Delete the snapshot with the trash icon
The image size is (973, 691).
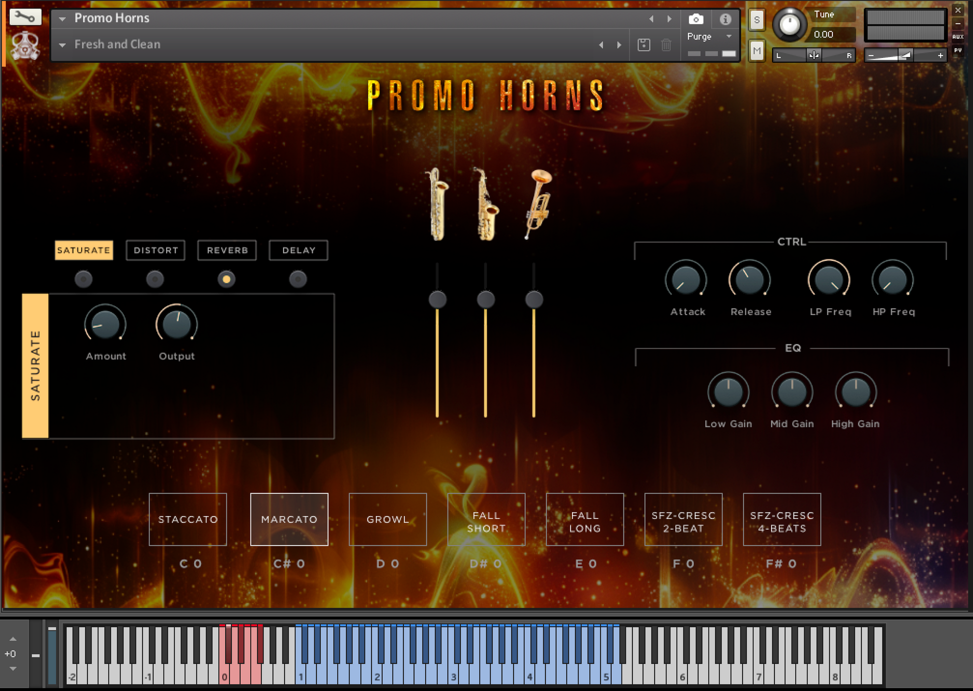click(666, 44)
